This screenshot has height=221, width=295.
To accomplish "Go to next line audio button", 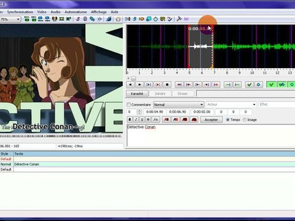I will click(140, 85).
